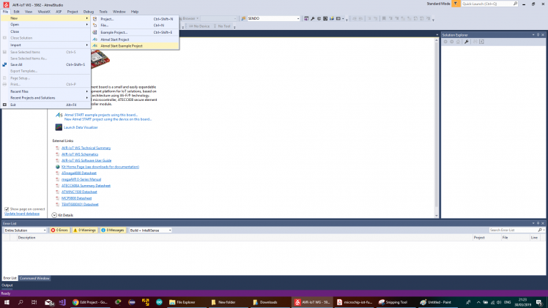
Task: Open the Build + IntelliSense dropdown
Action: point(149,230)
